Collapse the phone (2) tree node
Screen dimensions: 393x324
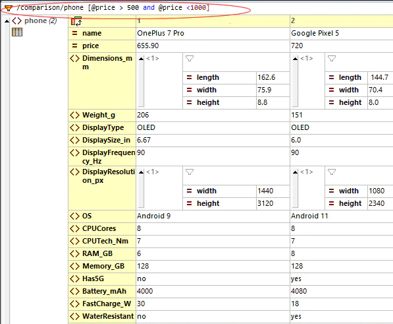[x=7, y=21]
